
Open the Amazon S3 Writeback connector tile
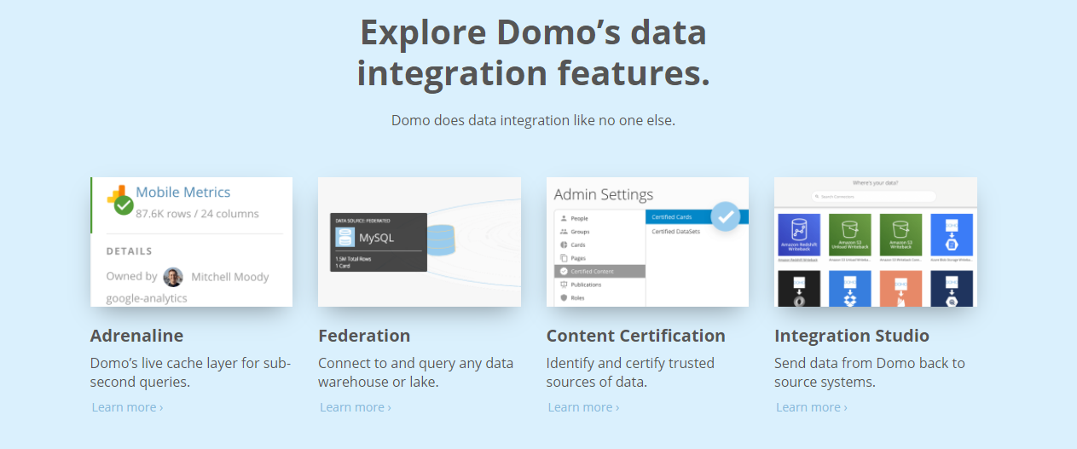(x=900, y=234)
